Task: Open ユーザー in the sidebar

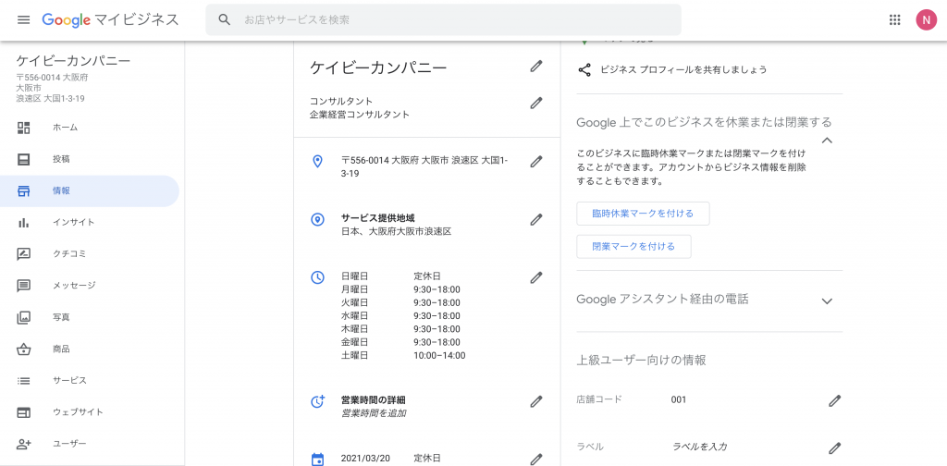Action: [90, 444]
